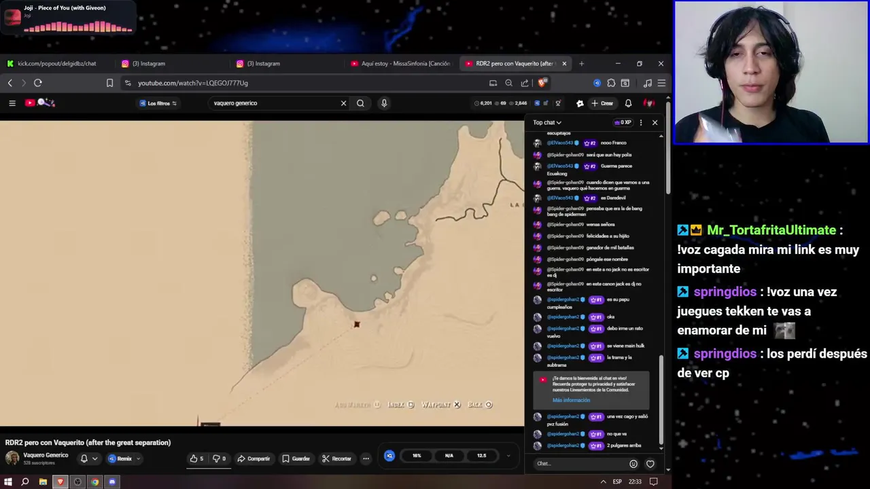Click the 12.5 stat pill
The width and height of the screenshot is (870, 489).
tap(481, 456)
